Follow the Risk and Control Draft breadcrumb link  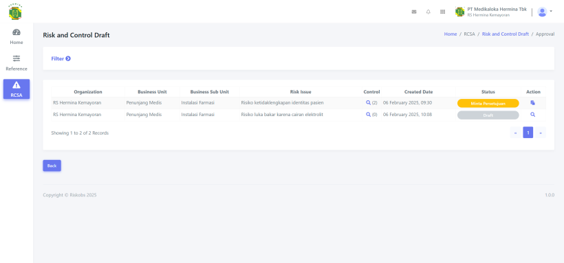click(x=506, y=34)
